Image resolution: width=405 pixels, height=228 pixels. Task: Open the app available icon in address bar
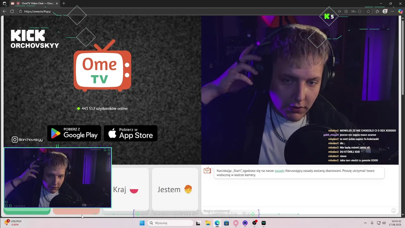click(x=346, y=11)
